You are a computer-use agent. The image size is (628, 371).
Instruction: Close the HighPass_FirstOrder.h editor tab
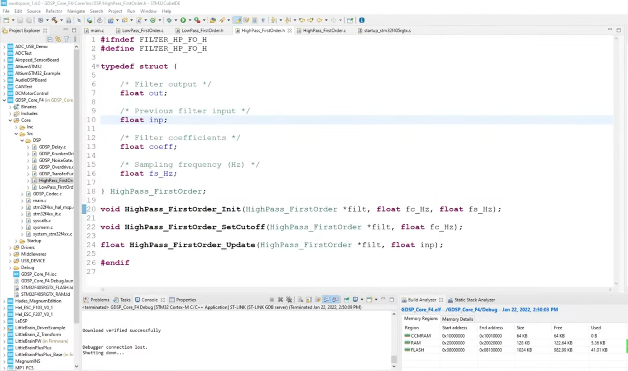pyautogui.click(x=290, y=30)
